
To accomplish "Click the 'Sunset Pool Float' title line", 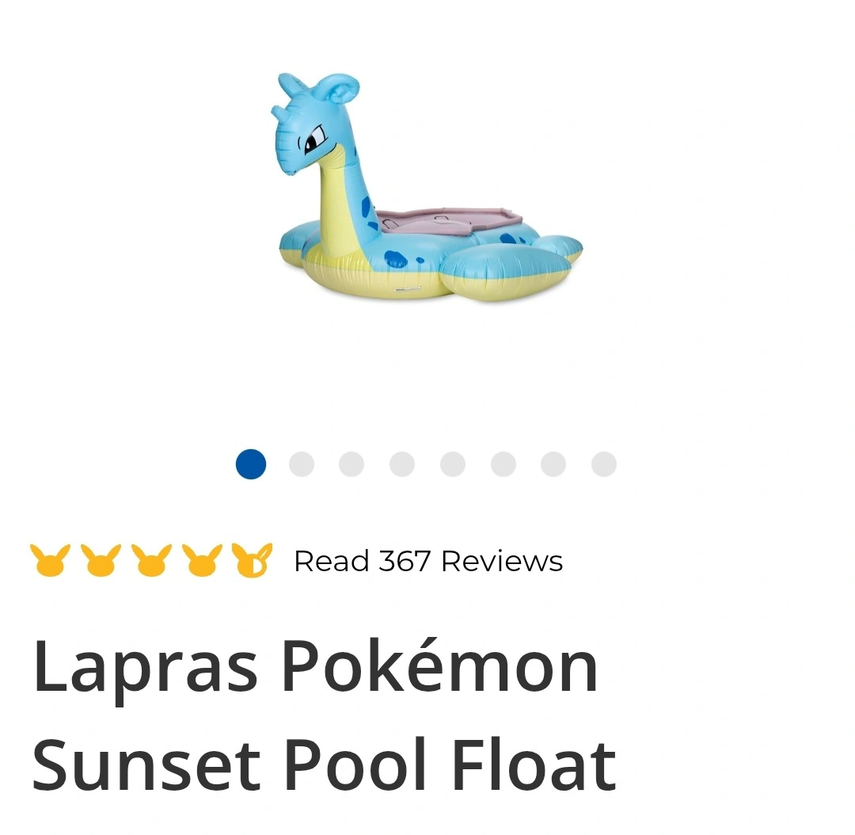I will click(x=325, y=765).
